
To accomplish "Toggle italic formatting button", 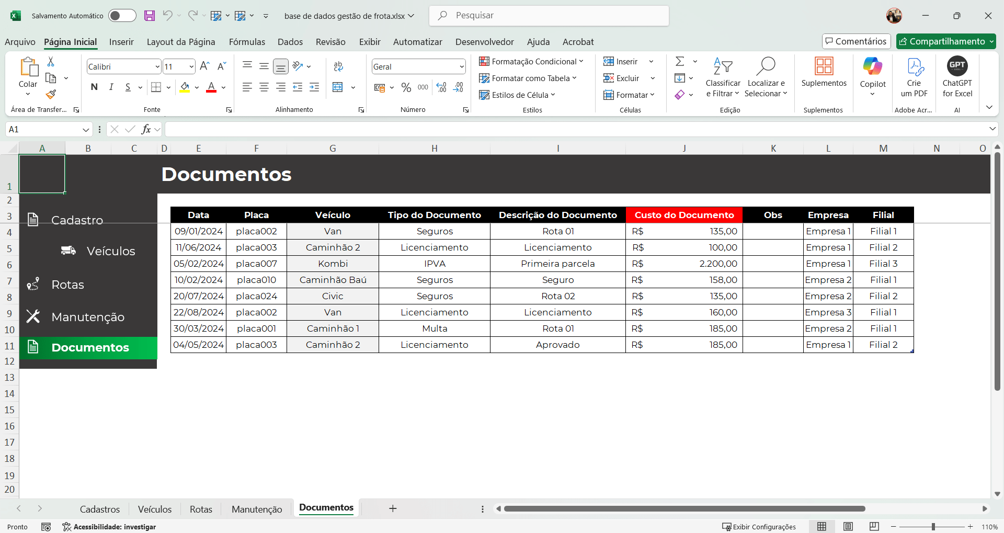I will [x=111, y=87].
